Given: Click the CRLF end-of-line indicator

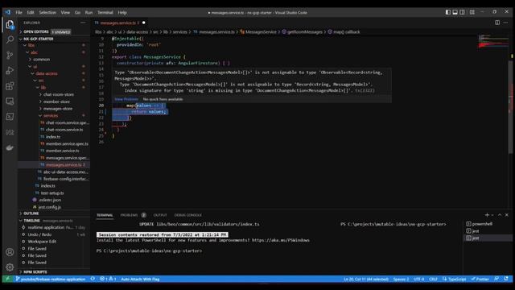Looking at the screenshot, I should pyautogui.click(x=433, y=280).
